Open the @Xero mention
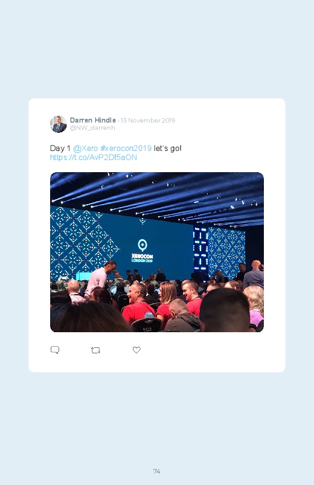This screenshot has height=485, width=314. pyautogui.click(x=85, y=148)
